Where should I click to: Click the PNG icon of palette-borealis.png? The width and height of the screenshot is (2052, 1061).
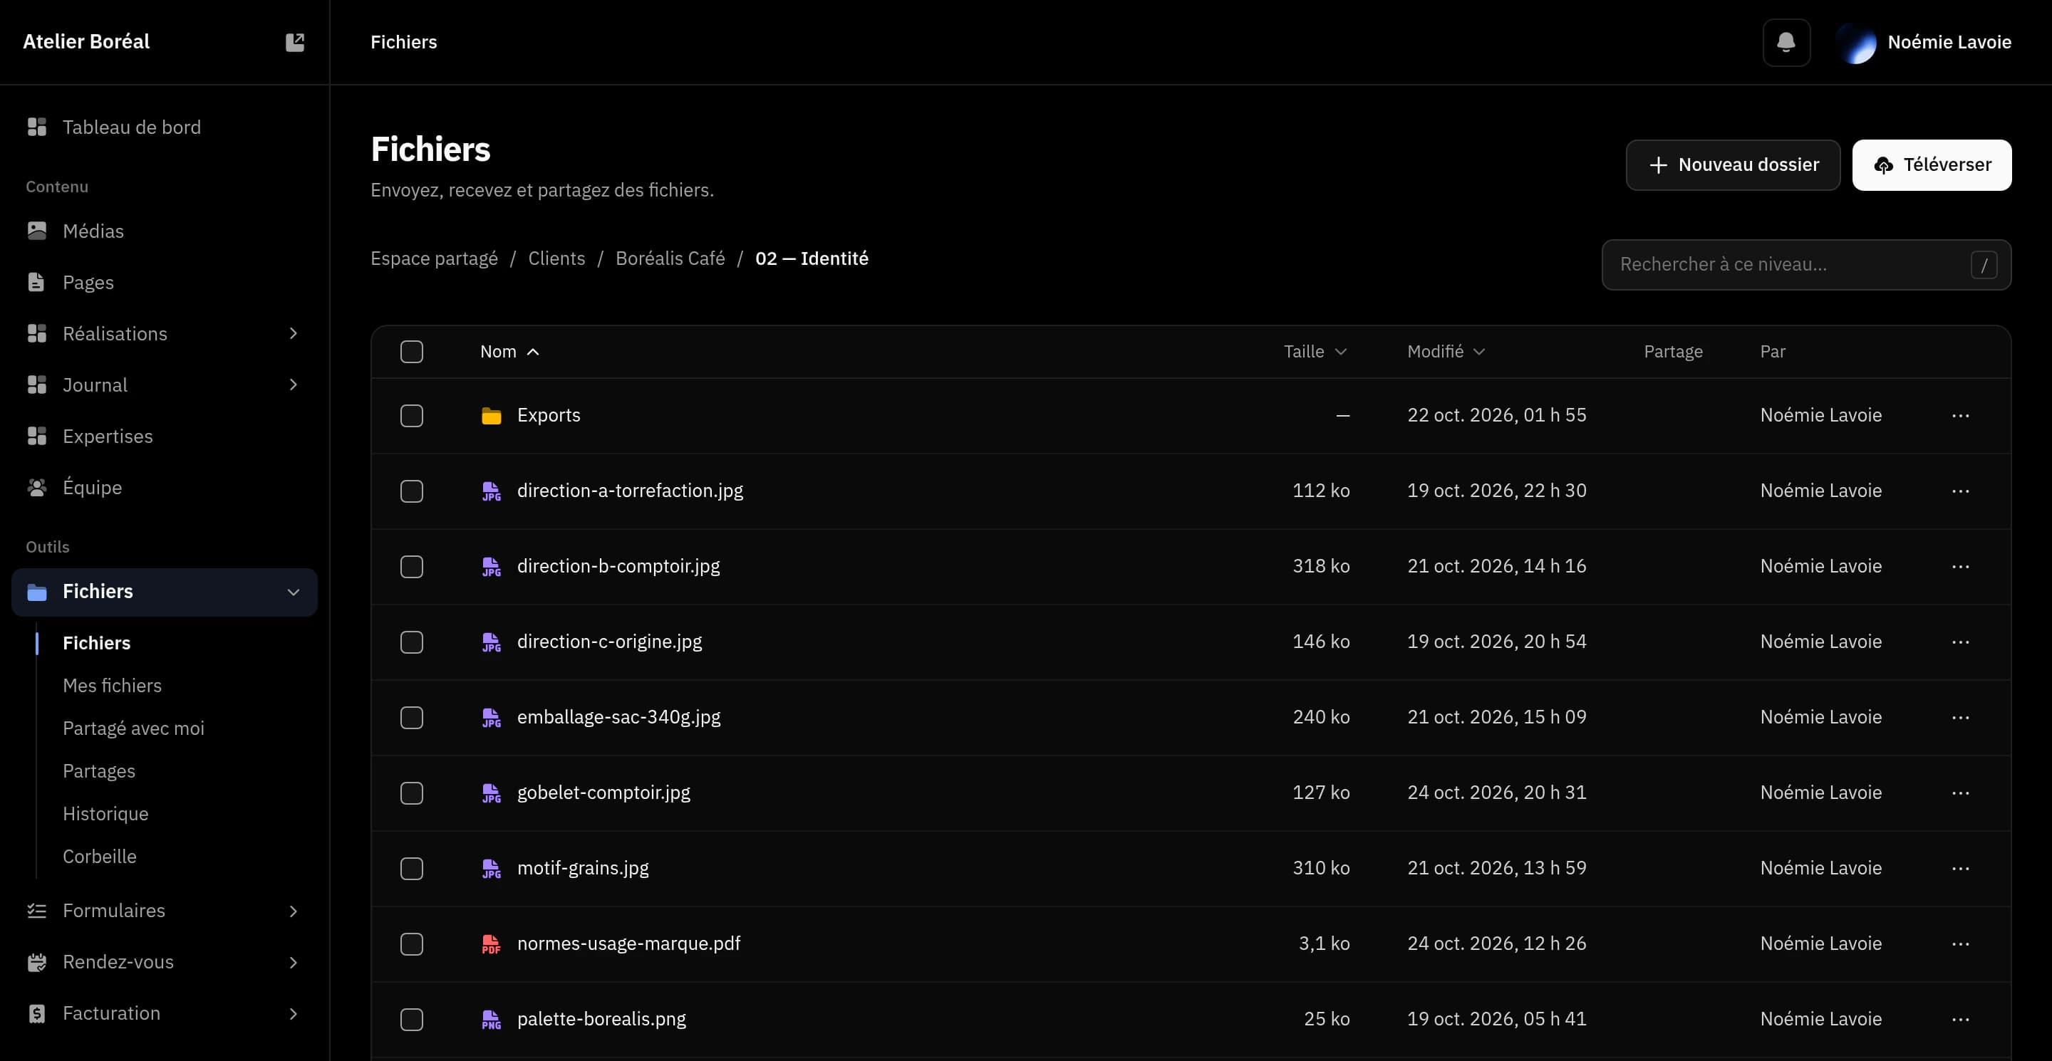coord(492,1020)
